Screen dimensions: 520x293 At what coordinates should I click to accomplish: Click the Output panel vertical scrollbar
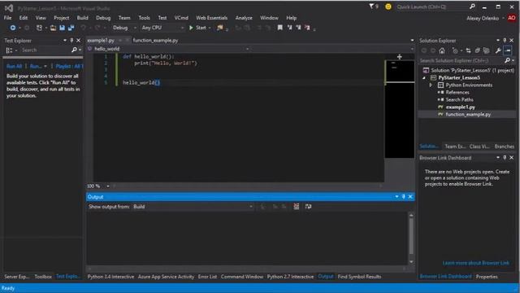[x=411, y=238]
